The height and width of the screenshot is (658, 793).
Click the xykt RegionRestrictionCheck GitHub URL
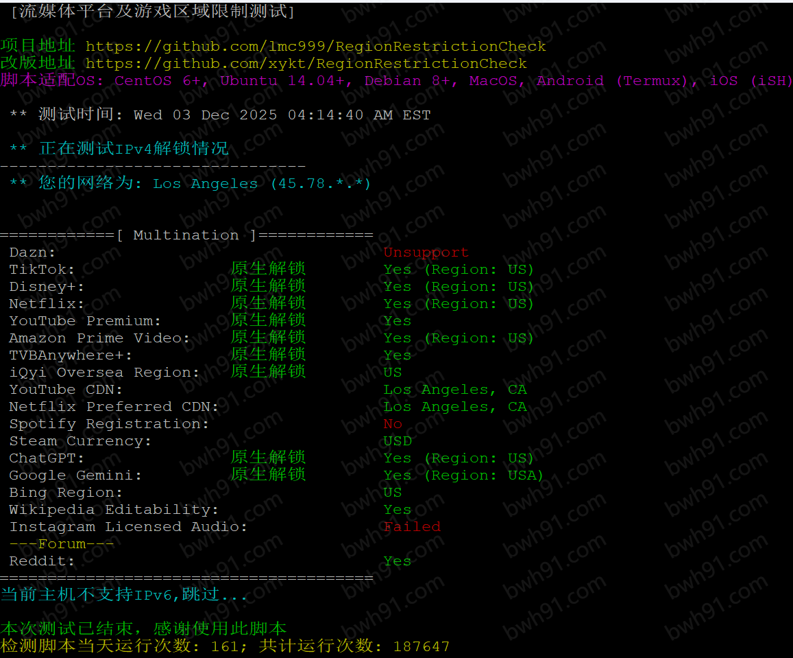[x=306, y=64]
